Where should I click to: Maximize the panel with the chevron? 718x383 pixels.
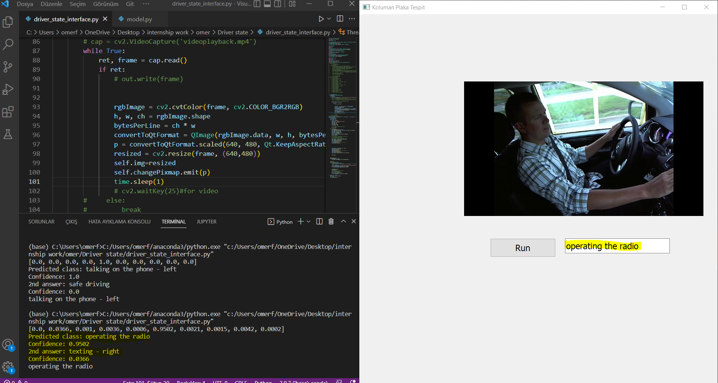pos(343,221)
